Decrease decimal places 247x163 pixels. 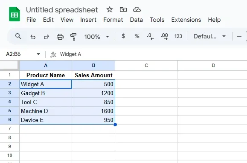coord(150,37)
